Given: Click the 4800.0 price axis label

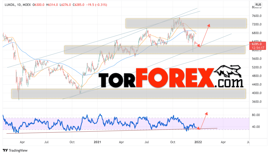Looking at the screenshot, I should [x=256, y=76].
